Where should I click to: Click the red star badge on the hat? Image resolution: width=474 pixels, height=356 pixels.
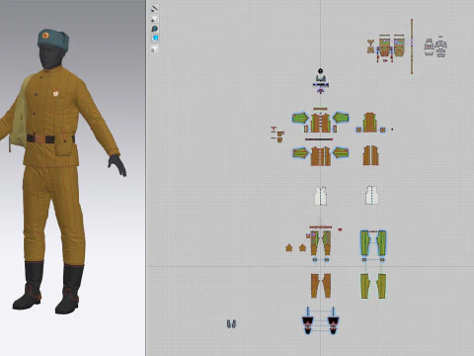point(45,35)
